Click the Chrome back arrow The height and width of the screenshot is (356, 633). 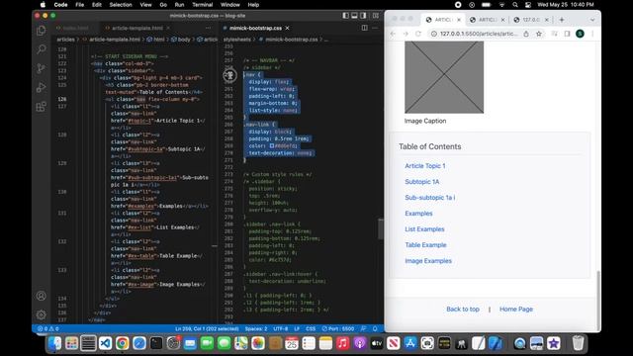393,34
